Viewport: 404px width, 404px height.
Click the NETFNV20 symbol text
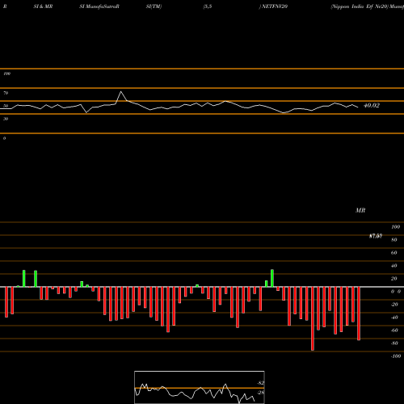point(275,6)
